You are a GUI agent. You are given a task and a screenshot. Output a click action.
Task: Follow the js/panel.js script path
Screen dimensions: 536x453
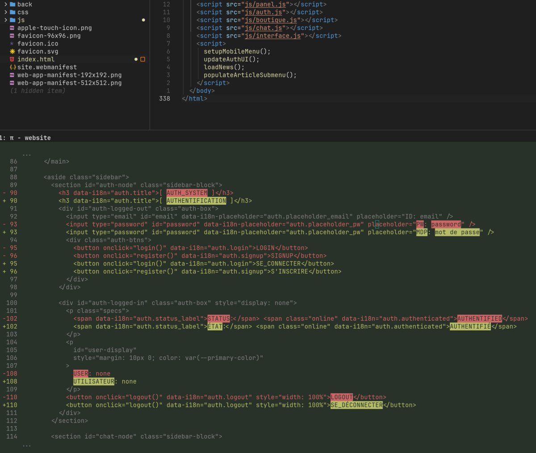(265, 4)
